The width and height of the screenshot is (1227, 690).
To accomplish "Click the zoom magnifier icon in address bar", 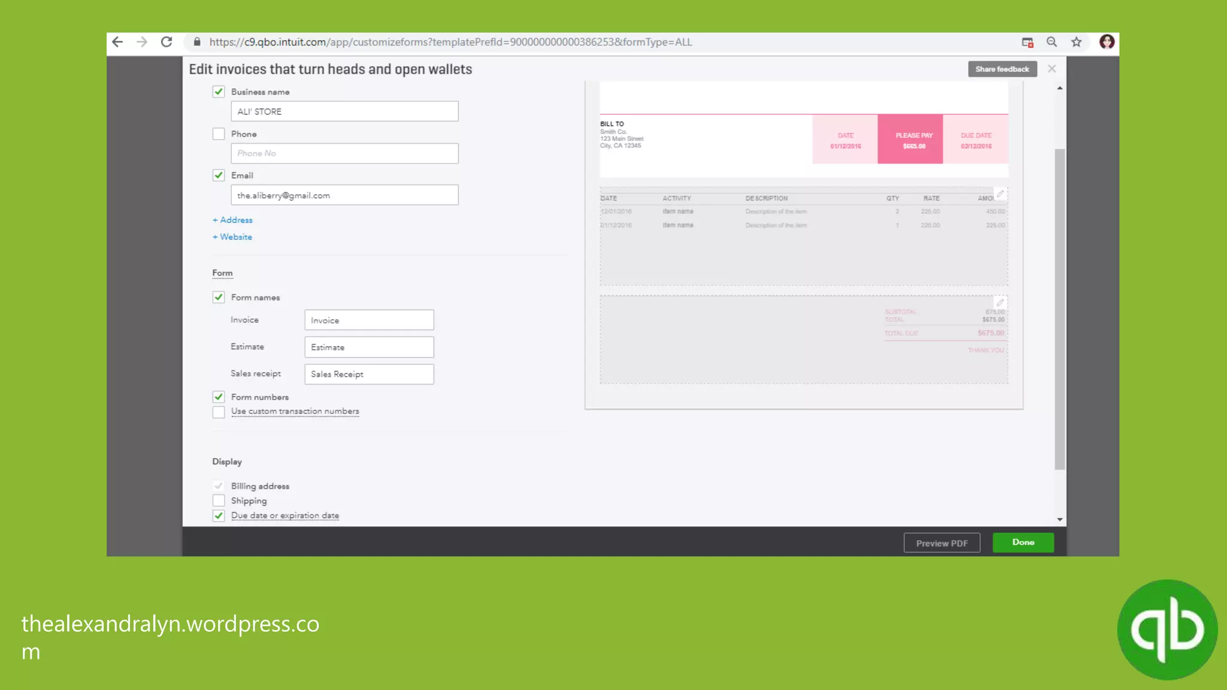I will 1051,42.
